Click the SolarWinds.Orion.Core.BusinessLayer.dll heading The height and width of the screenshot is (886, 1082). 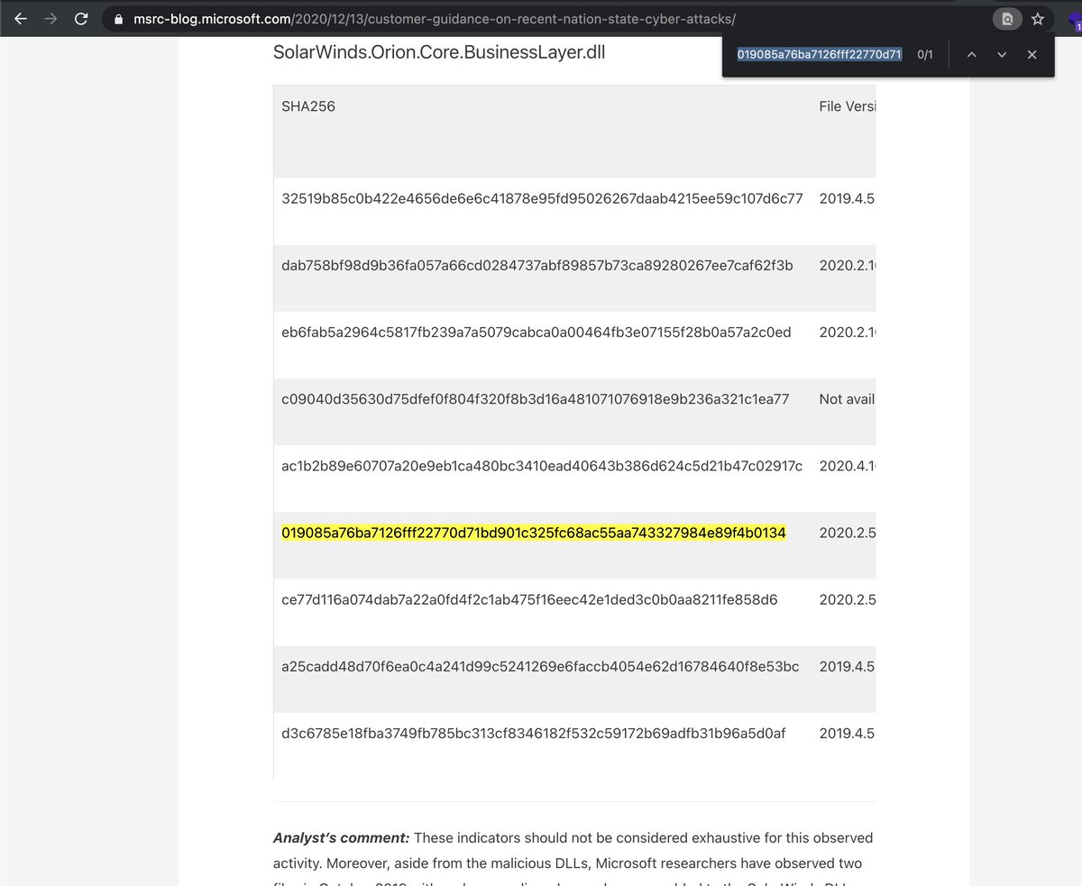coord(439,52)
